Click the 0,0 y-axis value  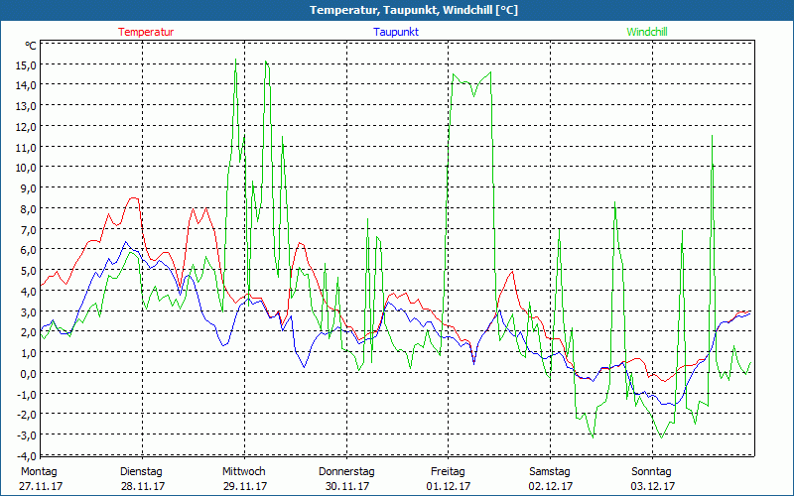pyautogui.click(x=28, y=373)
